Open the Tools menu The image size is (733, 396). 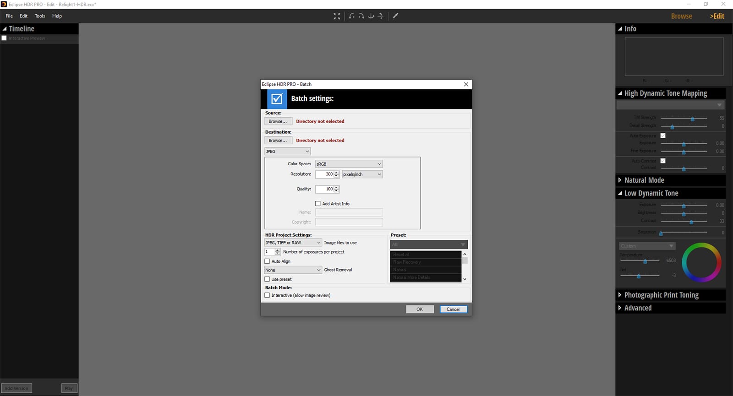pos(40,16)
